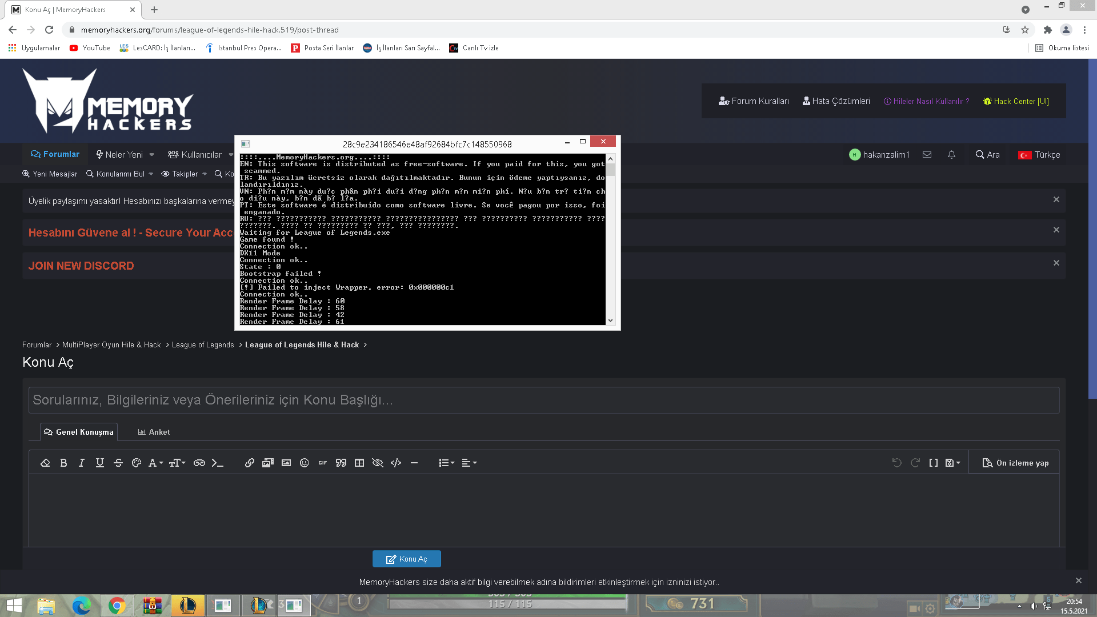Open the Windows Start menu

[x=14, y=606]
